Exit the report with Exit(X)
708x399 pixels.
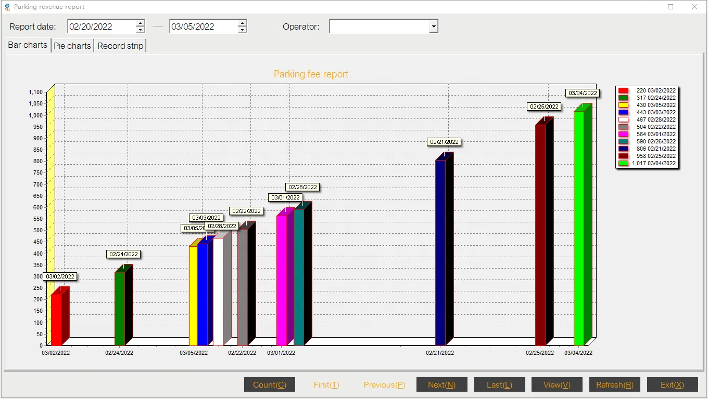click(x=673, y=384)
